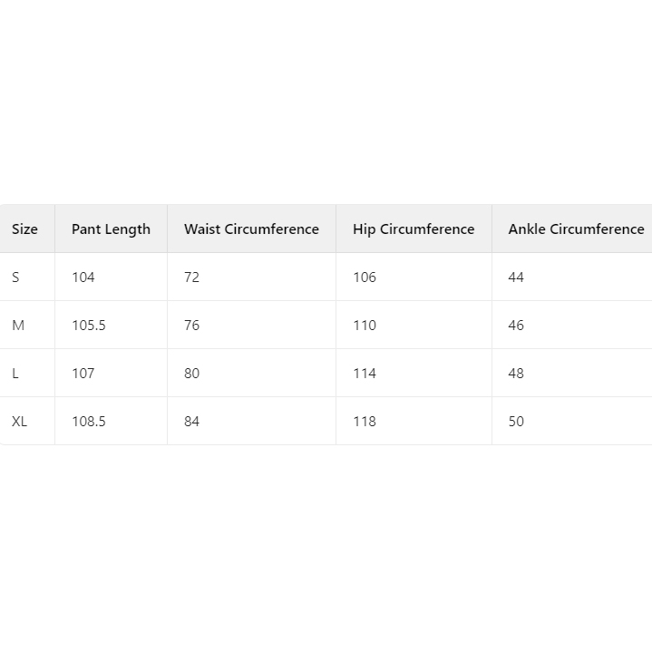Click waist circumference value 80
Viewport: 652px width, 652px height.
191,374
